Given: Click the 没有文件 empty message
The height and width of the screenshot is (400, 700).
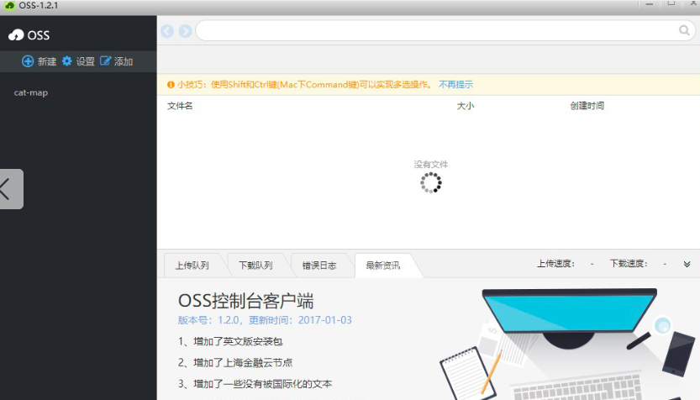Looking at the screenshot, I should tap(431, 165).
